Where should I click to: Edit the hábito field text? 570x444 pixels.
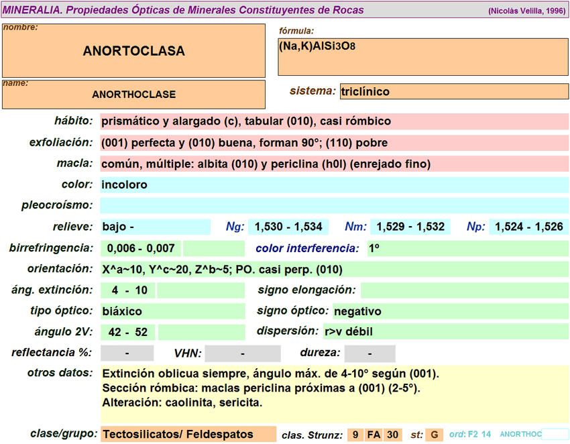point(334,121)
